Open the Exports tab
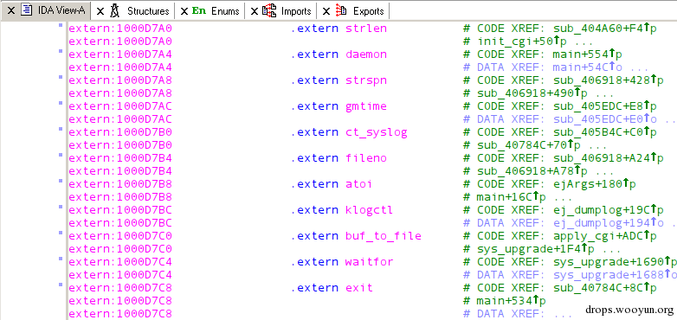This screenshot has width=677, height=320. (x=369, y=11)
